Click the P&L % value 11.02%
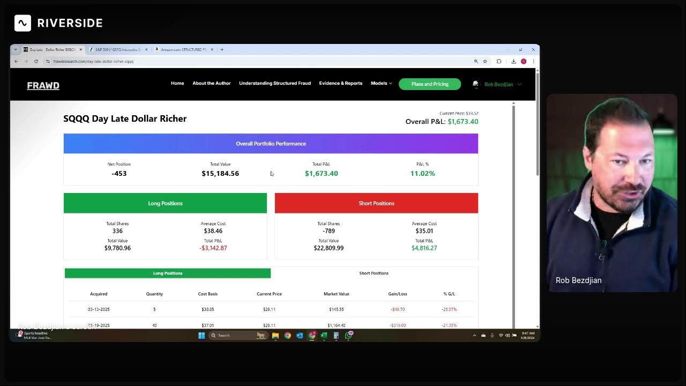 pyautogui.click(x=422, y=174)
